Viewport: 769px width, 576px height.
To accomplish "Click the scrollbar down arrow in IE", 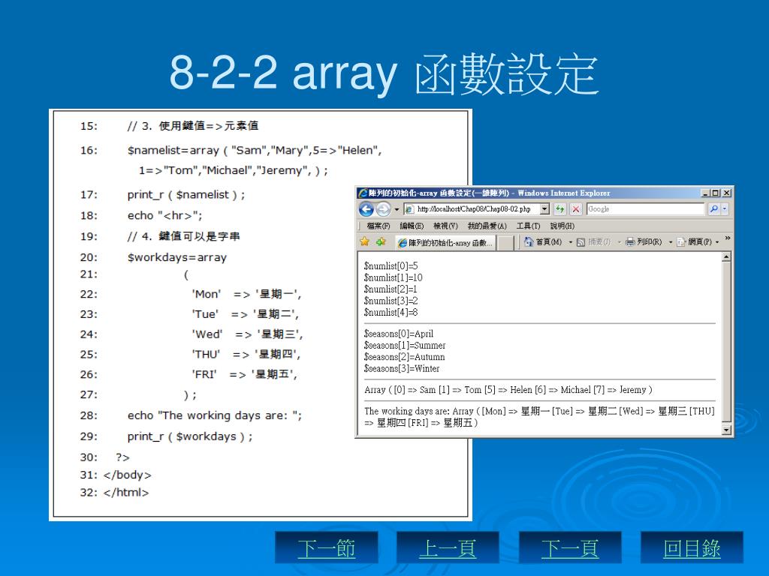I will (726, 430).
